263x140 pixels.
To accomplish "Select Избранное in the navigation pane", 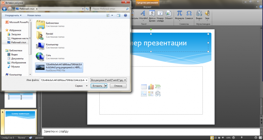I will 13,30.
